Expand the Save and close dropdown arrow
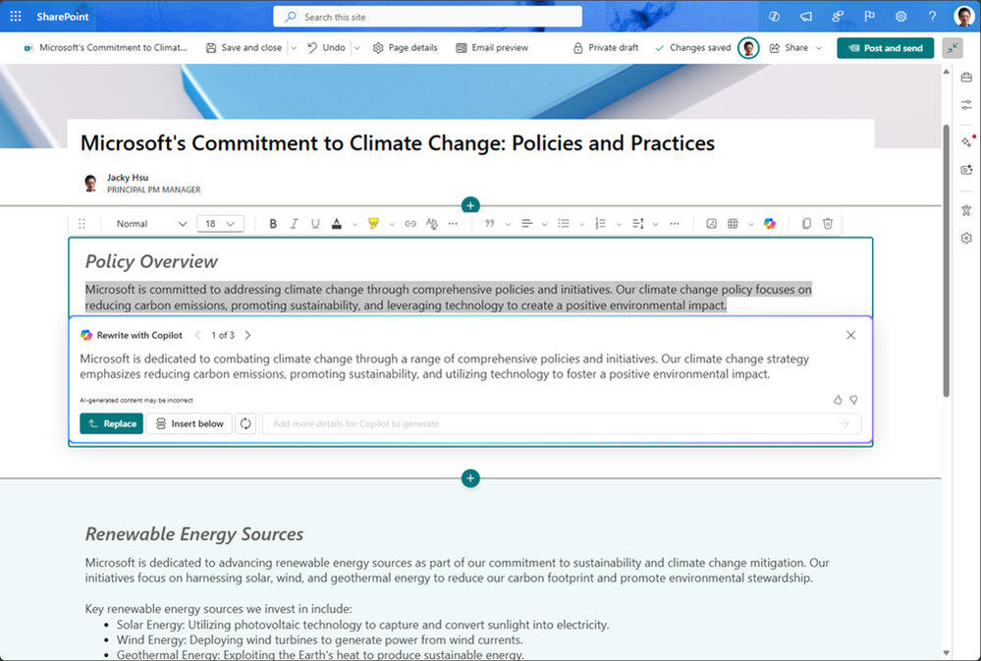This screenshot has width=981, height=661. [294, 47]
